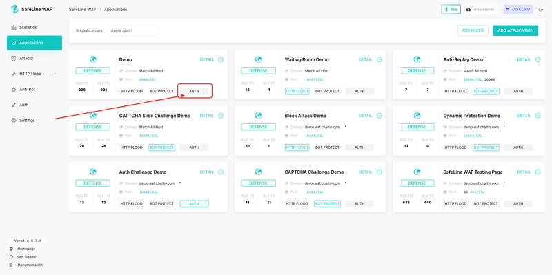Image resolution: width=552 pixels, height=275 pixels.
Task: Click the Auth key icon
Action: coord(14,105)
